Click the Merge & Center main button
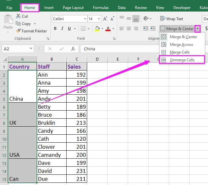208x185 pixels. (x=177, y=29)
